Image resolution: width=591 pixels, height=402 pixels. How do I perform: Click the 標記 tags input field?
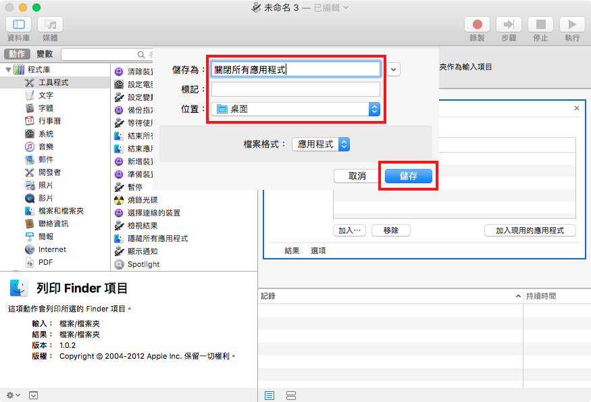point(296,89)
